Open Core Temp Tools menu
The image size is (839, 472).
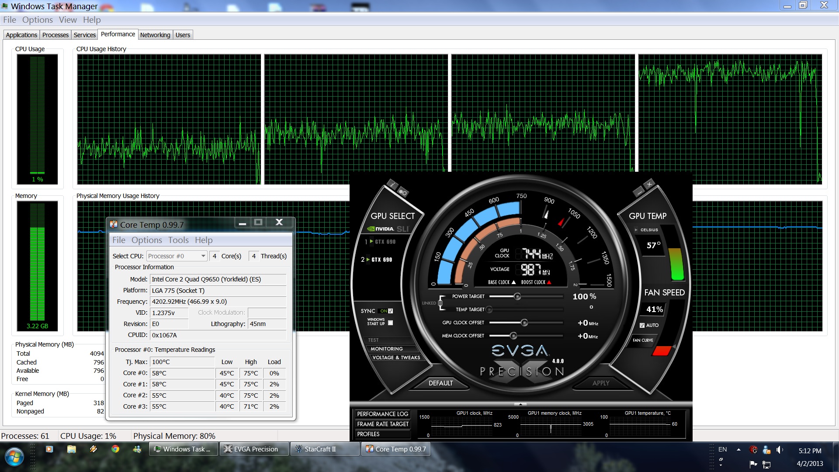(x=178, y=240)
